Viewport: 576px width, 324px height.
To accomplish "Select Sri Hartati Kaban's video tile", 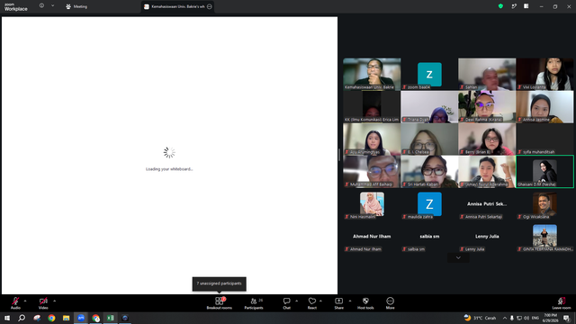I will 429,171.
